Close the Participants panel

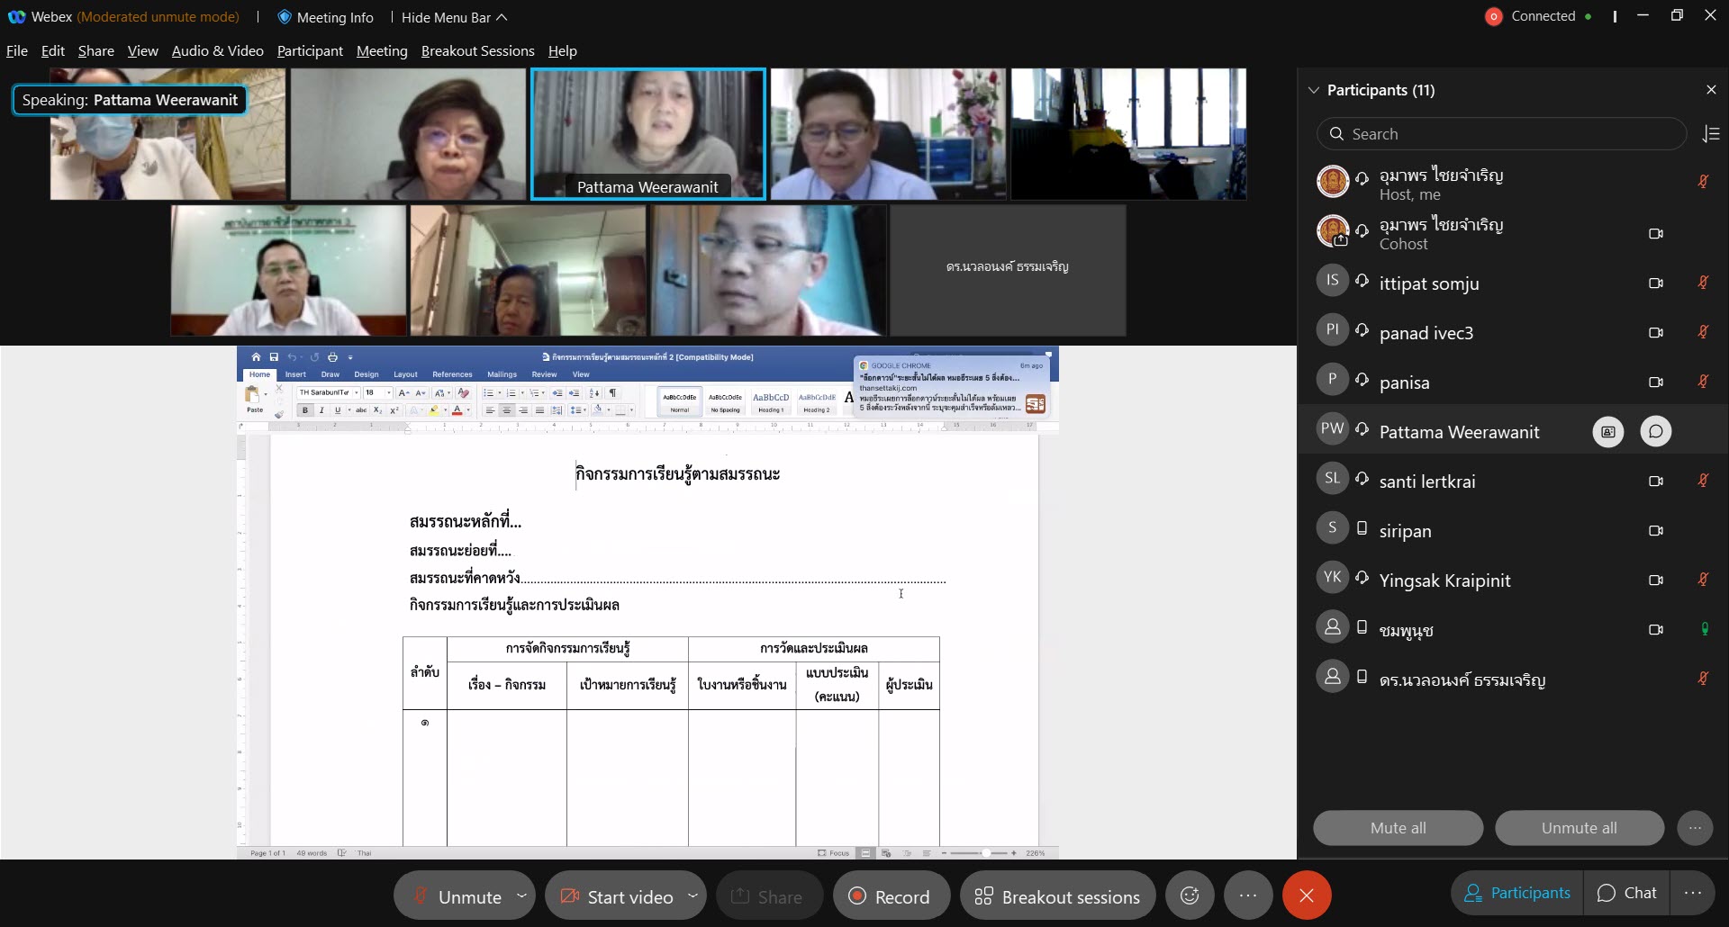coord(1711,90)
